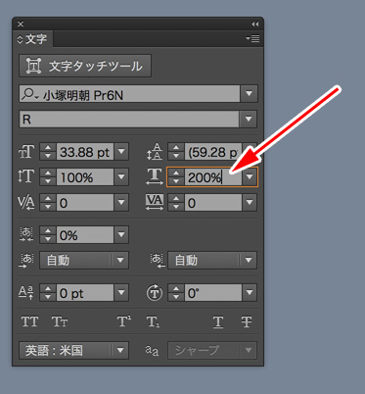Click the tracking stepper arrows
Image resolution: width=365 pixels, height=394 pixels.
(176, 202)
